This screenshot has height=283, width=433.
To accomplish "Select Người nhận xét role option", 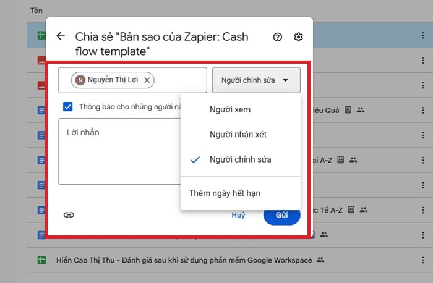I will [x=238, y=134].
